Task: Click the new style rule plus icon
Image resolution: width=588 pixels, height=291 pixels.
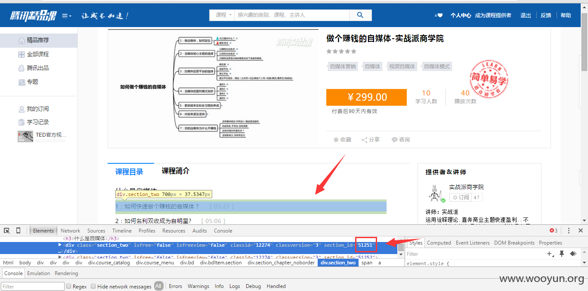Action: pyautogui.click(x=550, y=254)
